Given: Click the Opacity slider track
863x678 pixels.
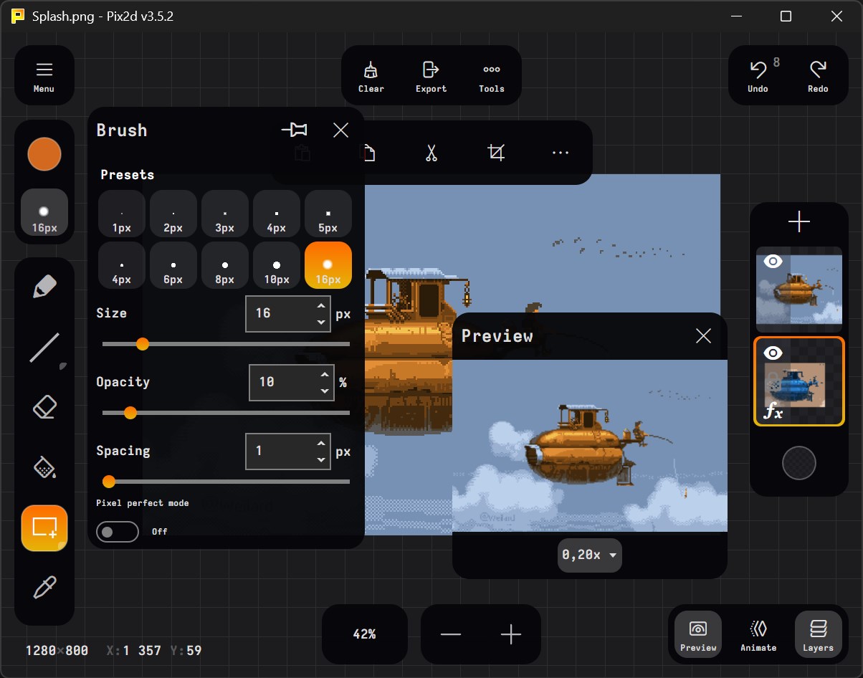Looking at the screenshot, I should coord(226,413).
